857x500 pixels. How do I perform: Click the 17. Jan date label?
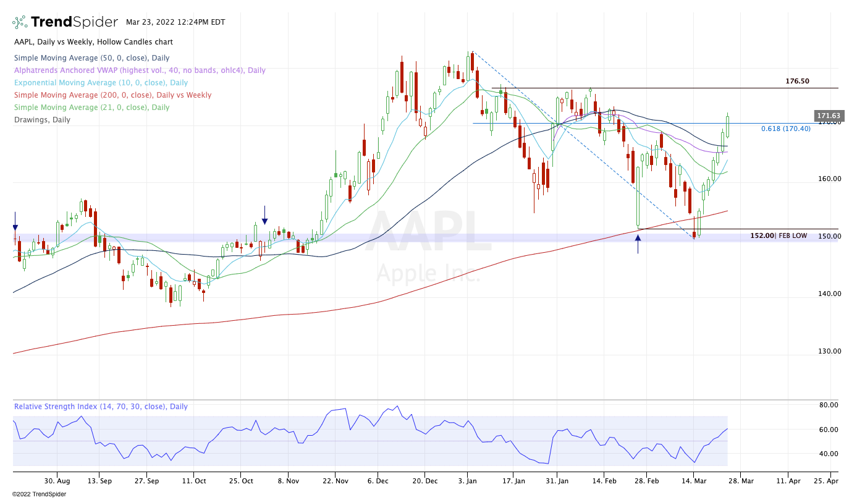513,480
